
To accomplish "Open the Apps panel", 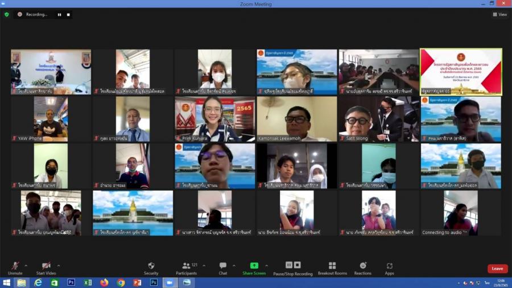I will tap(389, 266).
